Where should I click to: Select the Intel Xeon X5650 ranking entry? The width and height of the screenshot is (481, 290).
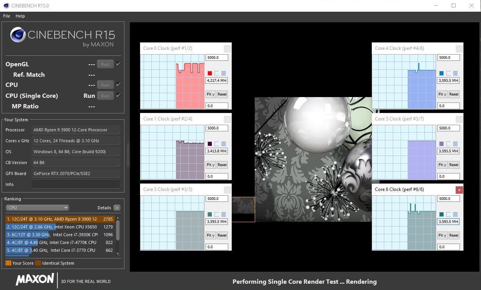pos(59,227)
